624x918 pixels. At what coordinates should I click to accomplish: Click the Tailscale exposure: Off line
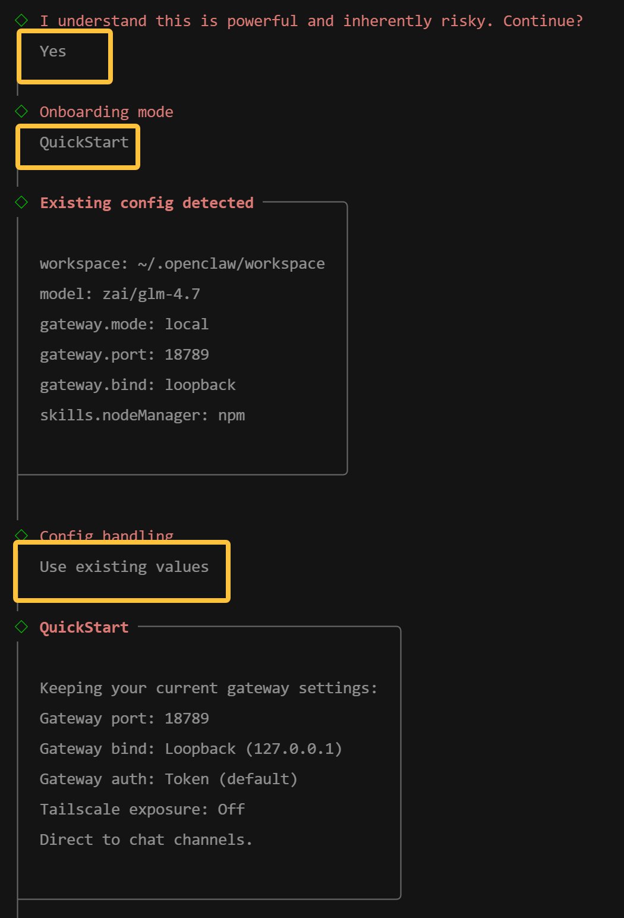pos(142,809)
